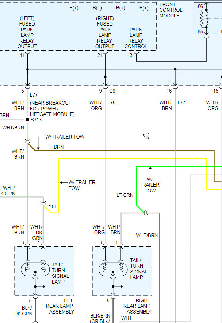Click module pin number 21
222x323 pixels.
pyautogui.click(x=100, y=55)
